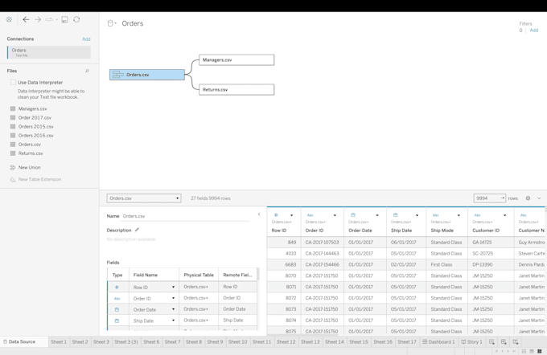
Task: Click the table icon beside Managers.csv file
Action: pyautogui.click(x=13, y=108)
